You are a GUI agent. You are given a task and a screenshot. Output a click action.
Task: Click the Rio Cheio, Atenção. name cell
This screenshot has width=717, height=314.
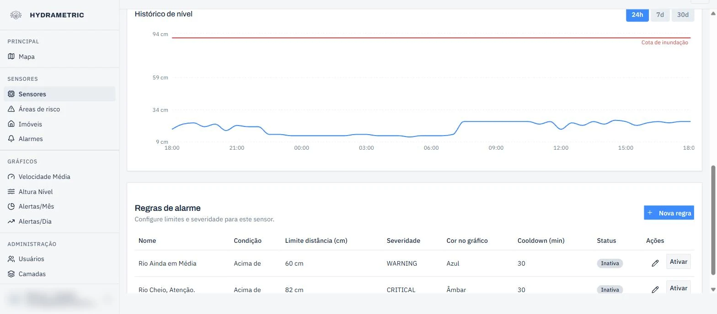tap(167, 290)
